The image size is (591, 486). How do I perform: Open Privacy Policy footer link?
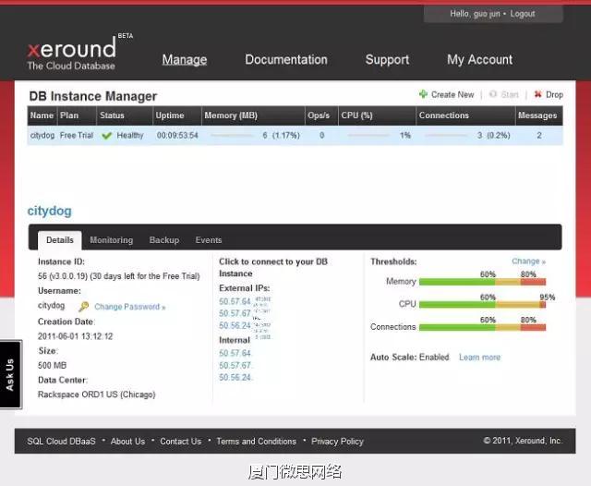(337, 441)
